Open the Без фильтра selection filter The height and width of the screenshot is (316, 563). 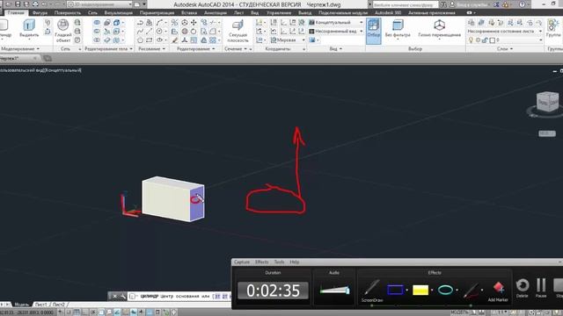click(x=398, y=29)
